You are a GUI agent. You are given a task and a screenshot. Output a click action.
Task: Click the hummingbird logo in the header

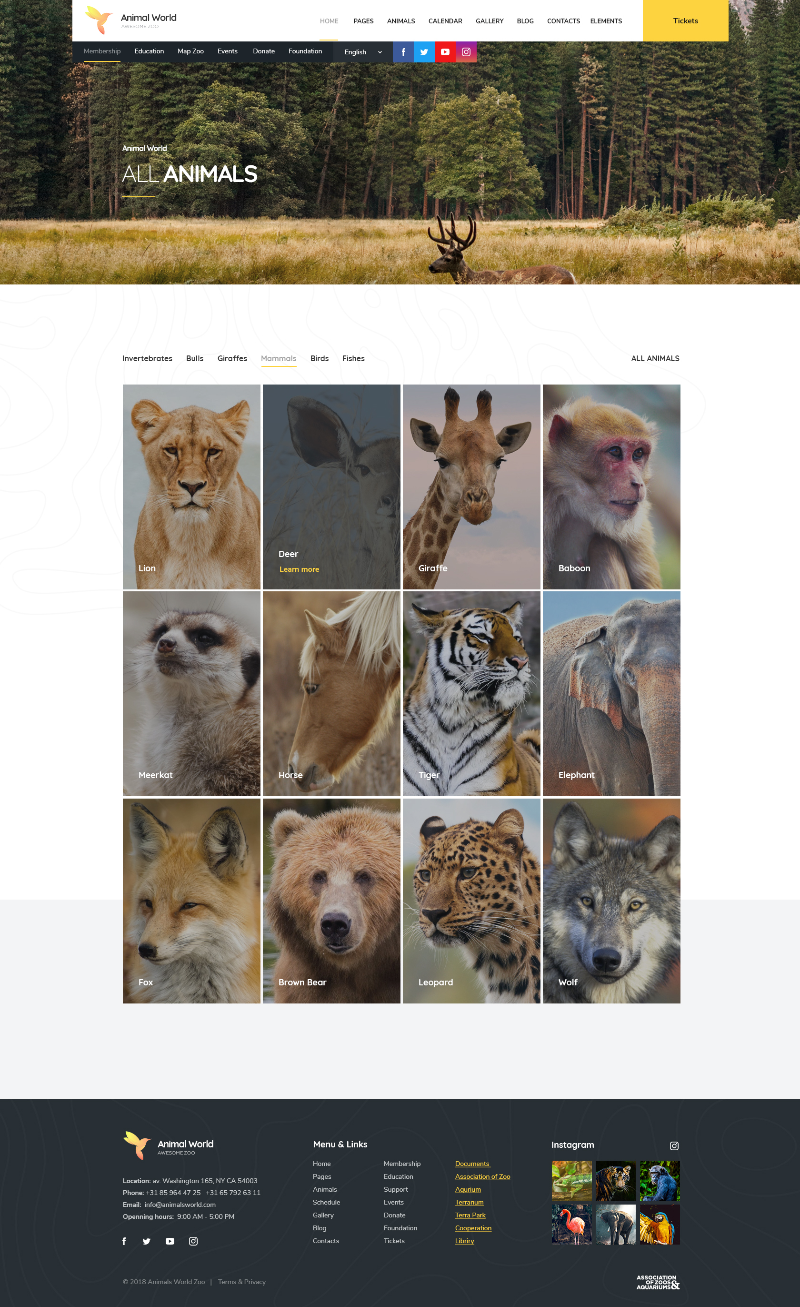[99, 20]
